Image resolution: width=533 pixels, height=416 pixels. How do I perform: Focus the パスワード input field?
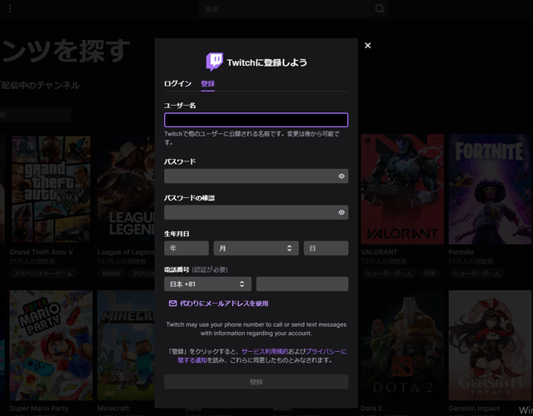(x=248, y=176)
